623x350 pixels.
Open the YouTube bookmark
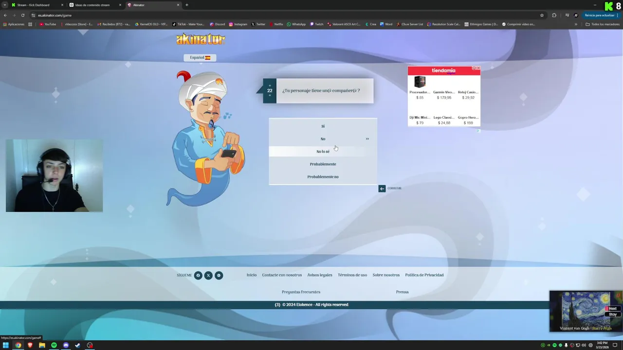point(48,24)
